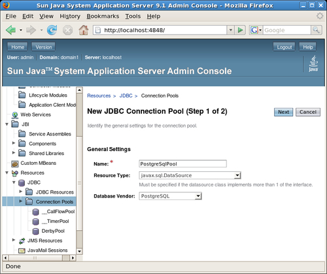This screenshot has width=327, height=274.
Task: Collapse the Resources tree node
Action: (7, 173)
